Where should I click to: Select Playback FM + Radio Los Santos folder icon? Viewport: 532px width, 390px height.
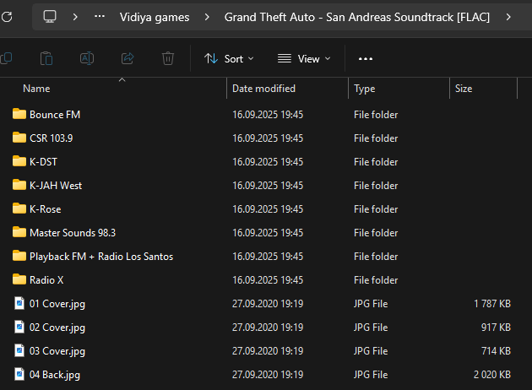coord(19,256)
